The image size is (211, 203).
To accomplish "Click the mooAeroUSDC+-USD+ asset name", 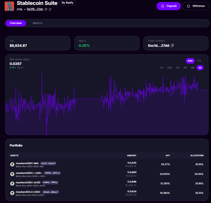I will (29, 173).
